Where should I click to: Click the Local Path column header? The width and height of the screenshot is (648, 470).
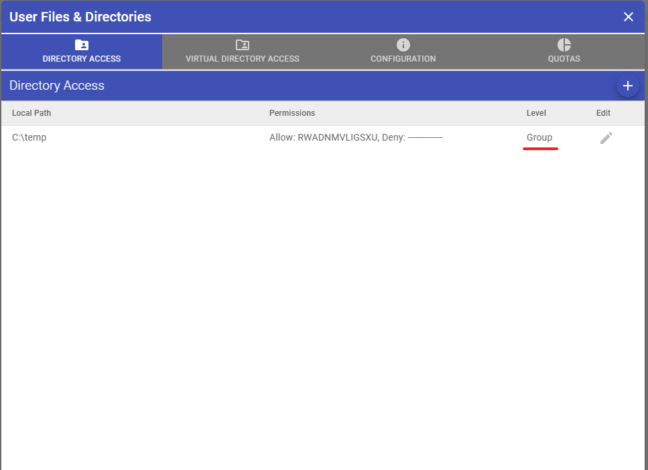tap(31, 113)
